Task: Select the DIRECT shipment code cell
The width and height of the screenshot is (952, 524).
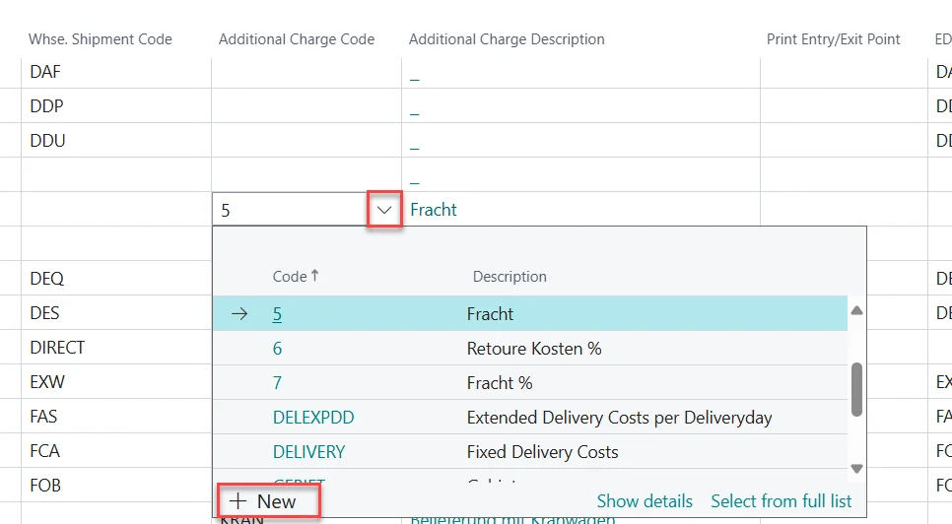Action: coord(58,348)
